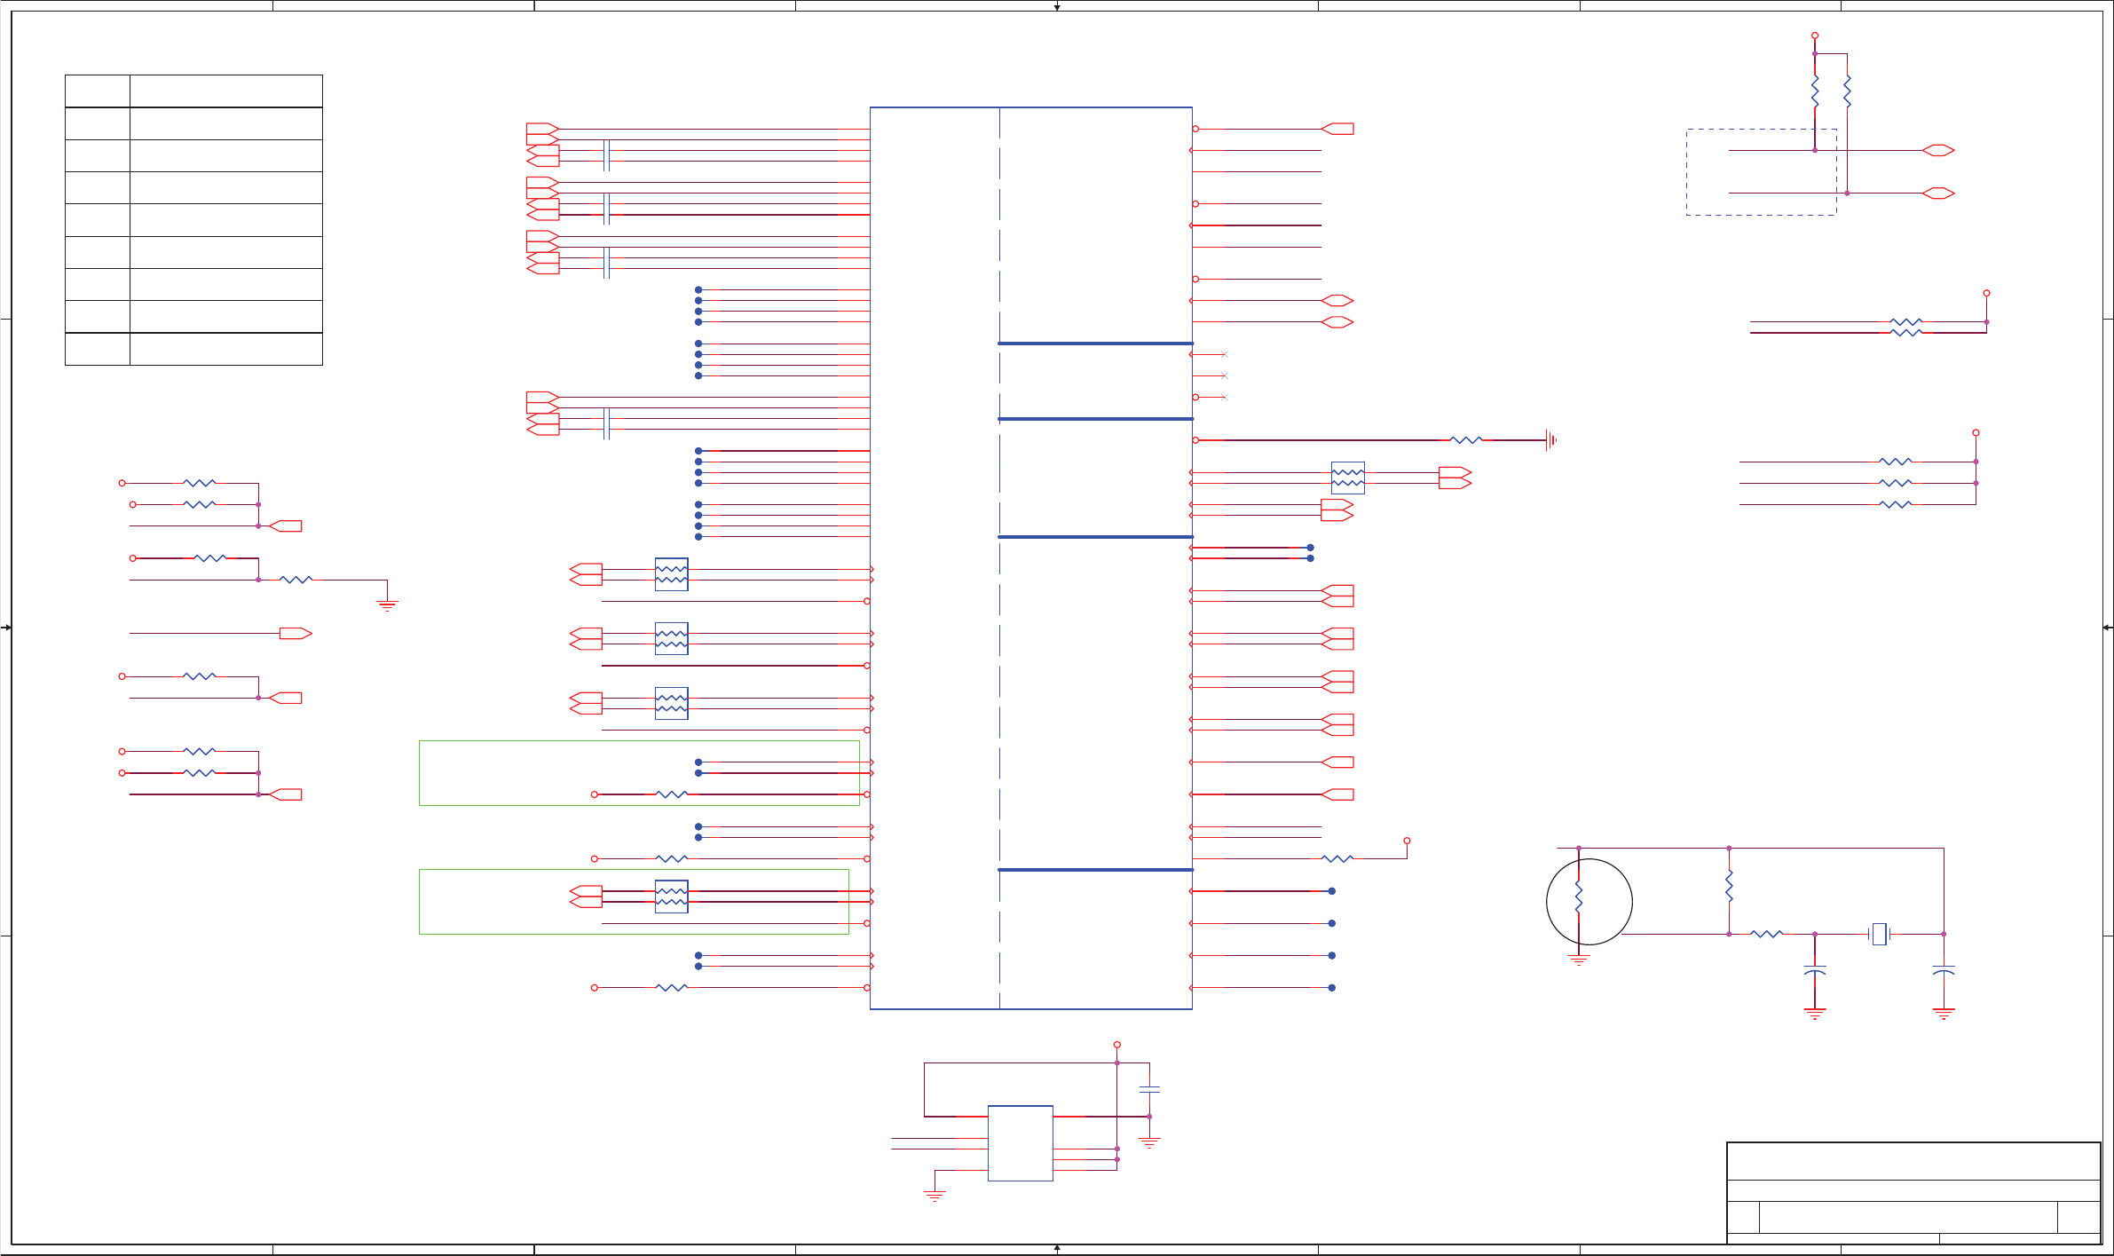Select the title block in bottom-right corner
This screenshot has height=1256, width=2114.
pyautogui.click(x=1913, y=1192)
